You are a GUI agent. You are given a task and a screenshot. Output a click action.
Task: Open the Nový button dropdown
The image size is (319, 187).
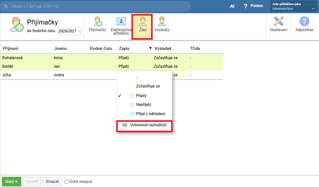point(12,182)
